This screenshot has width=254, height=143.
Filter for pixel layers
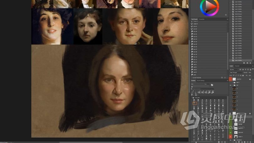240,69
